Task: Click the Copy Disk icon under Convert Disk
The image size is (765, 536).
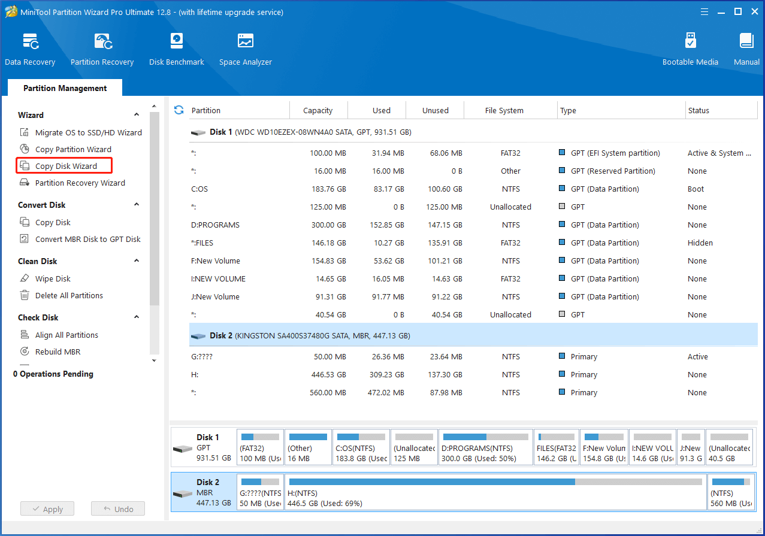Action: click(25, 222)
